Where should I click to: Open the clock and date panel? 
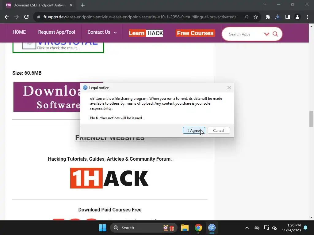[x=291, y=228]
